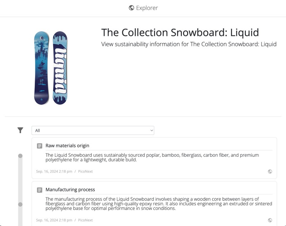Click the Raw materials origin document icon
286x226 pixels.
[x=40, y=146]
